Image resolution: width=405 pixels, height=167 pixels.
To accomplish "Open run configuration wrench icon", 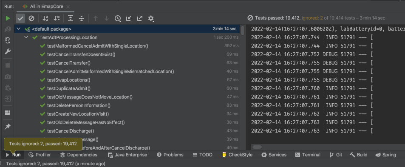I will coord(8,51).
